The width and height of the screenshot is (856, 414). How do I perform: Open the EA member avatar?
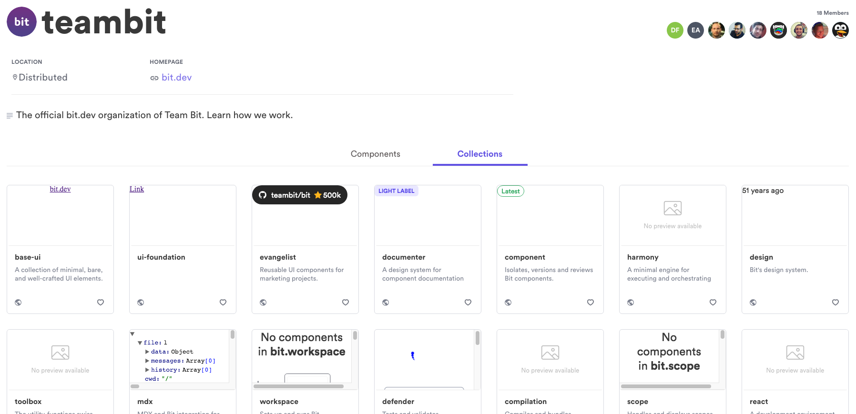point(695,30)
